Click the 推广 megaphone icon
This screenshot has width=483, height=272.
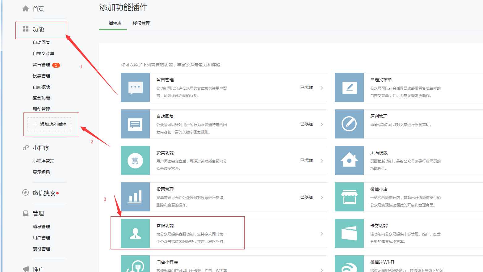26,269
